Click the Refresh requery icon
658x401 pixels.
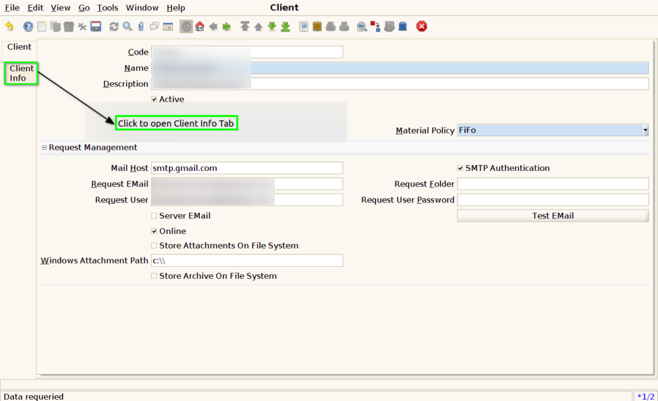tap(114, 26)
